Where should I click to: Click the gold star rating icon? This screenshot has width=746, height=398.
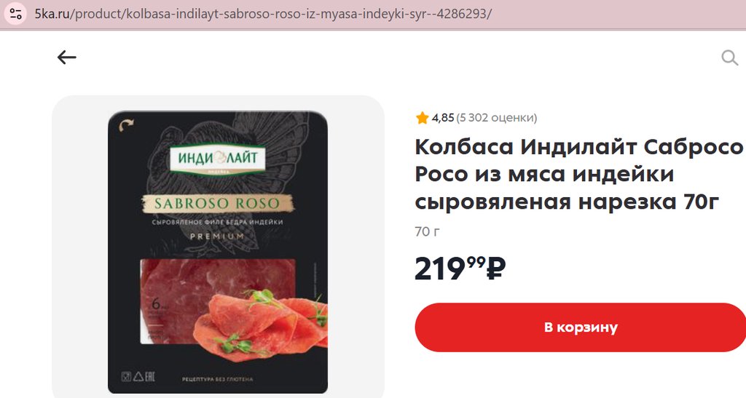[422, 118]
